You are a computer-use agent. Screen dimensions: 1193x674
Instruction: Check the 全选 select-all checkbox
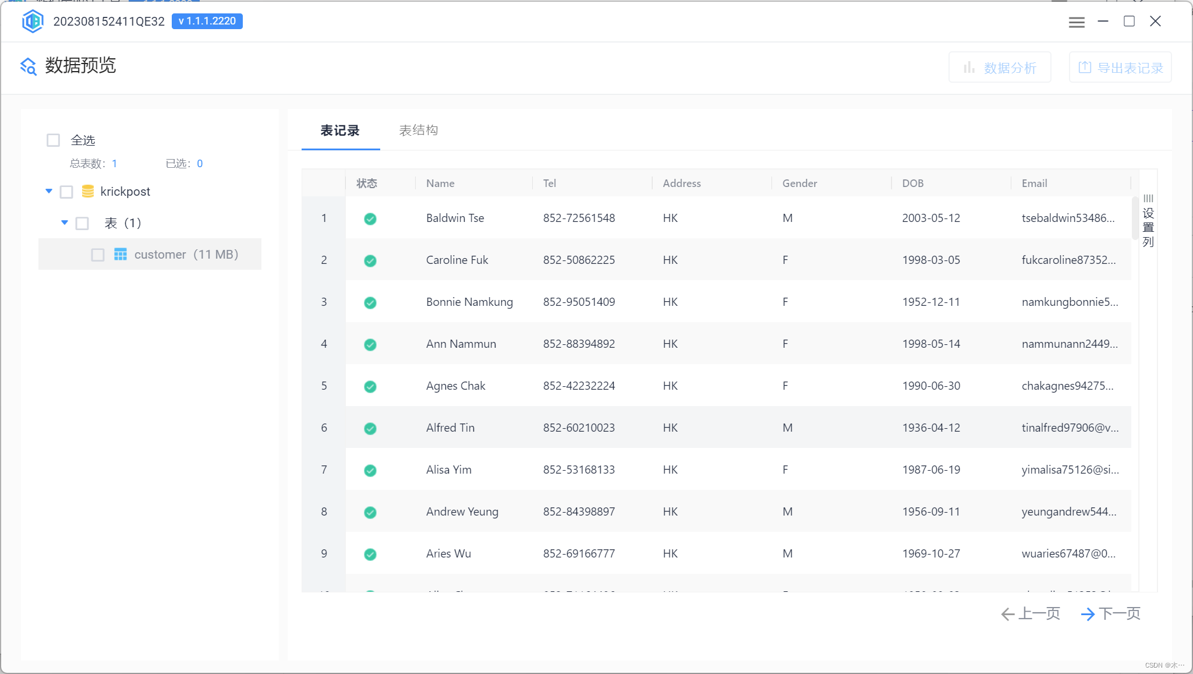[53, 140]
